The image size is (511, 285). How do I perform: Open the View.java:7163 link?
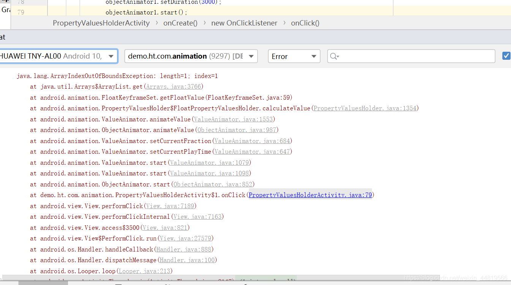click(198, 217)
